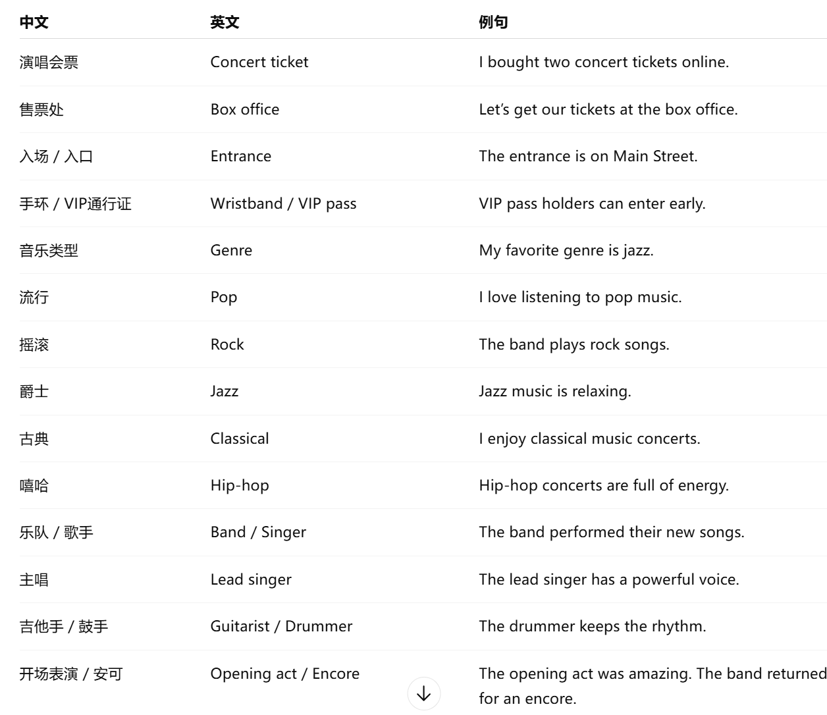This screenshot has width=827, height=715.
Task: Click the sentence 'The entrance is on Main Street.'
Action: [x=588, y=156]
